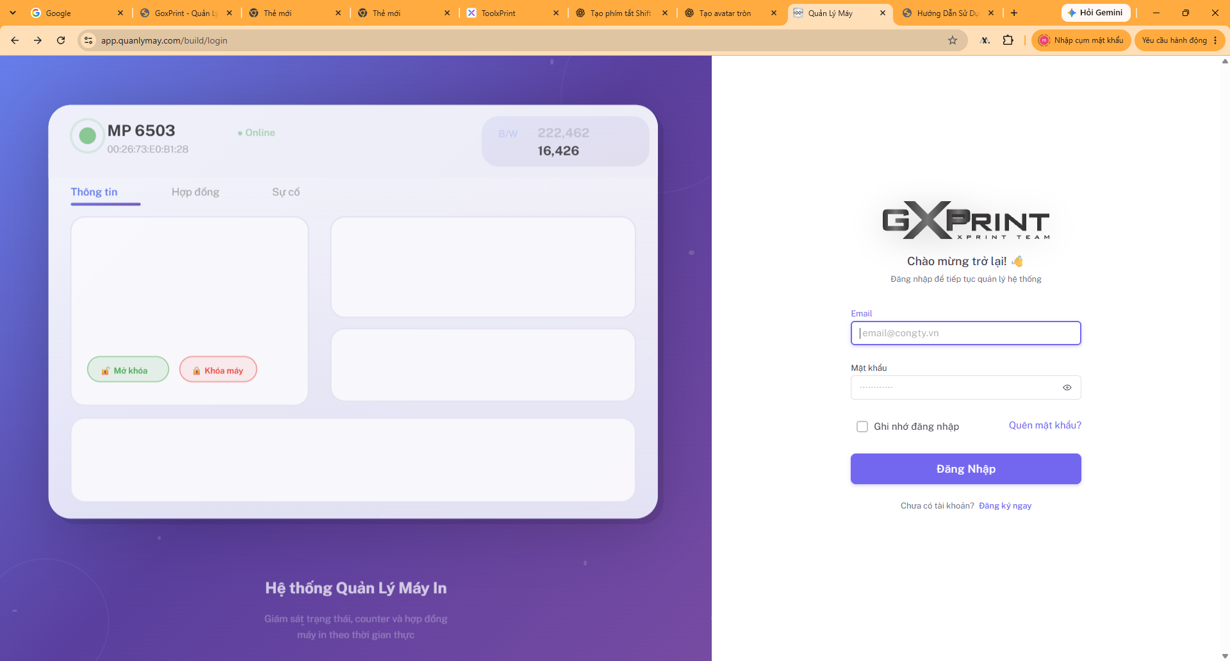Open the tab search chevron
The width and height of the screenshot is (1230, 661).
coord(13,13)
